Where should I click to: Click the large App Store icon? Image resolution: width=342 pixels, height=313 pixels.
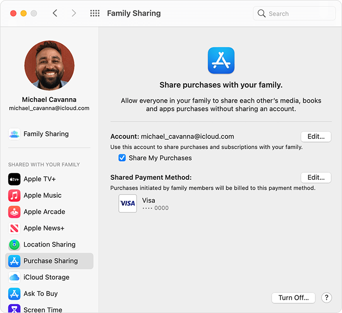(221, 61)
